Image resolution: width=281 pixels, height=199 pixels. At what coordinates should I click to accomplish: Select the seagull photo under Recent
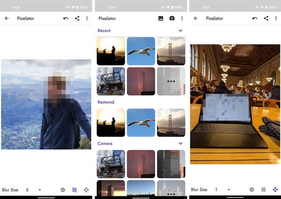[x=141, y=51]
